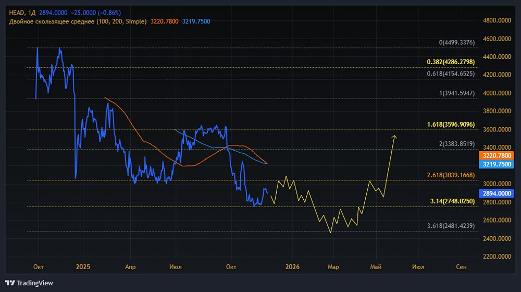Screen dimensions: 521x292
Task: Select the Апр label on time axis
Action: (x=130, y=267)
